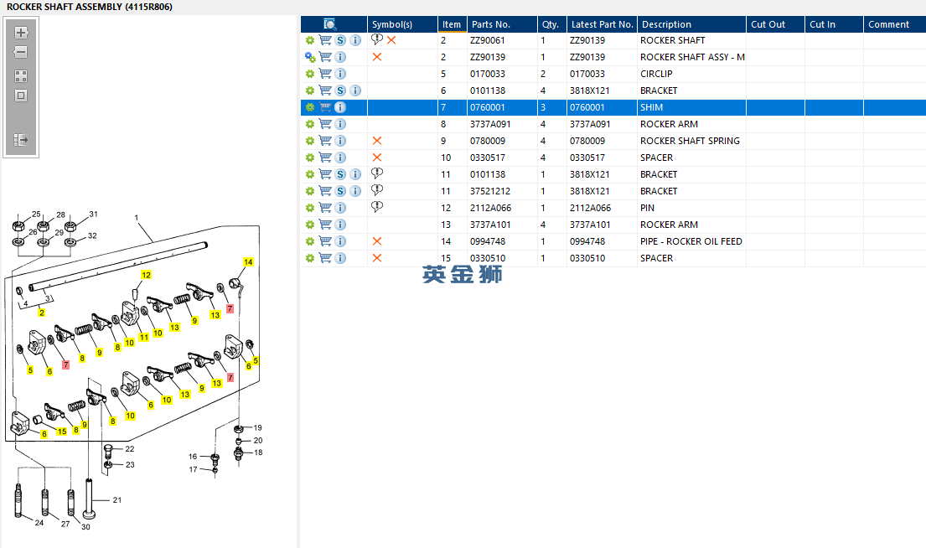Screen dimensions: 926x548
Task: Click the gear icon for ROCKER ARM 3737A101
Action: tap(309, 225)
